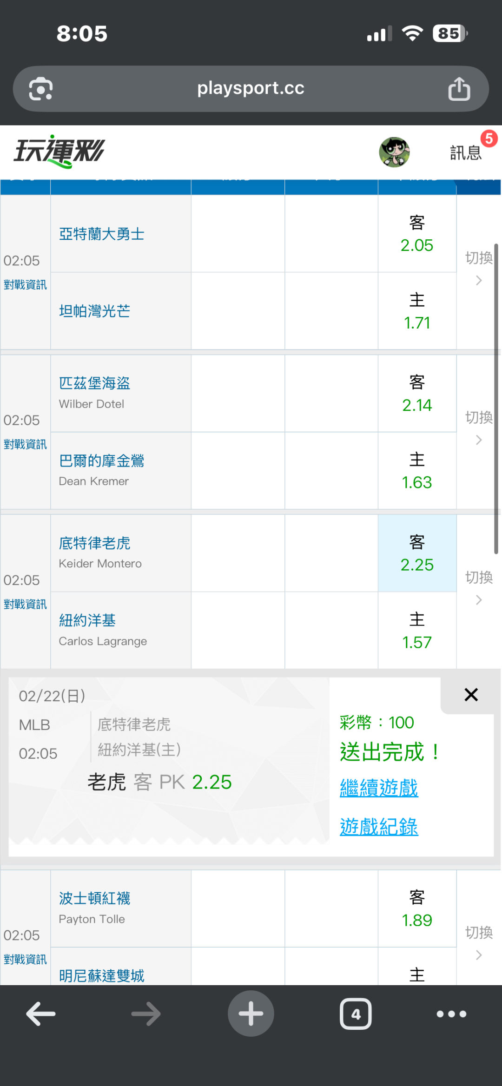
Task: Show the open tabs switcher
Action: click(x=356, y=1014)
